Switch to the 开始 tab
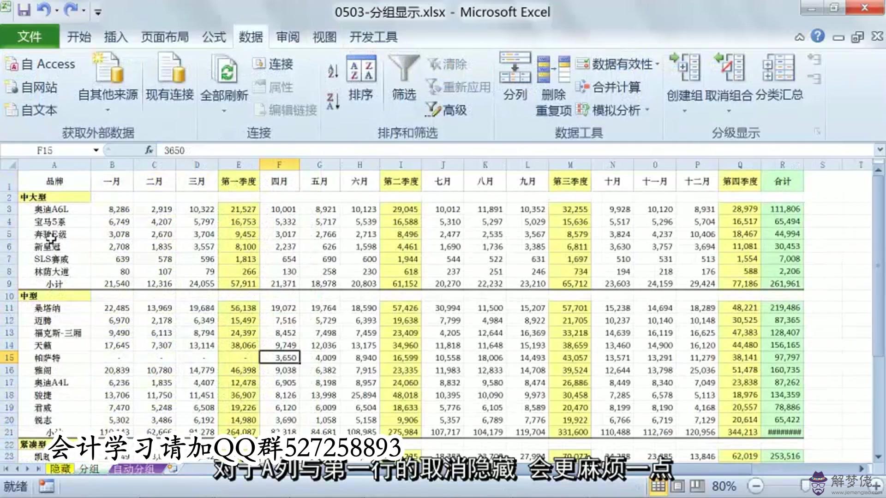 79,37
